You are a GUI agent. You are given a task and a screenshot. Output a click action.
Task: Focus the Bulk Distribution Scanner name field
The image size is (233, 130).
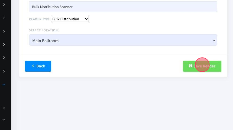pyautogui.click(x=123, y=7)
